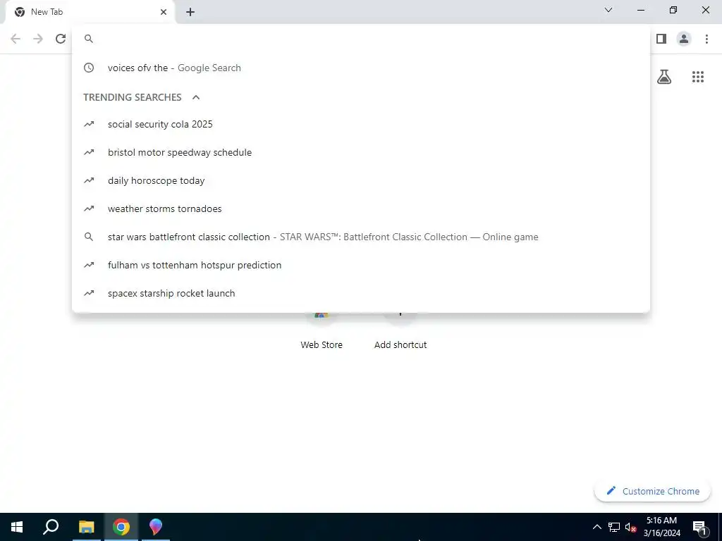Open the Windows Start menu
The image size is (722, 541).
tap(17, 527)
